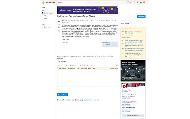
Task: Open the achievements trophy icon
Action: pyautogui.click(x=138, y=2)
